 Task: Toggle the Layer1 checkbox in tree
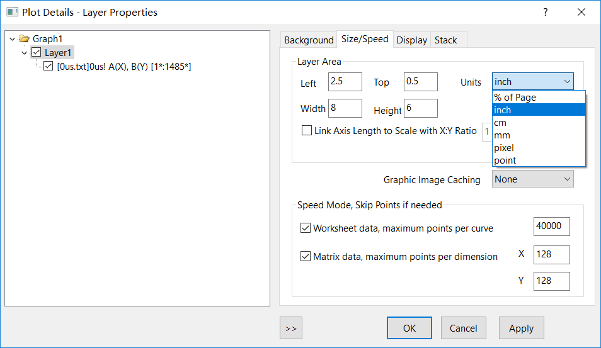37,53
